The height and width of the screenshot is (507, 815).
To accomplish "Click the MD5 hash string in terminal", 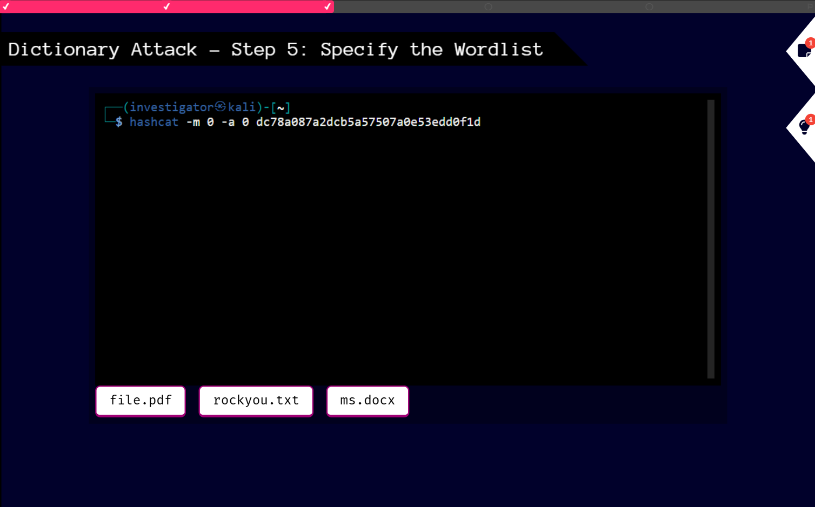I will [368, 122].
